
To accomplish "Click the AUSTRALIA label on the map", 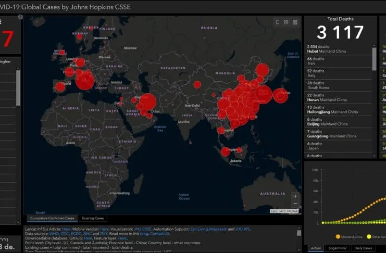I will [x=273, y=194].
